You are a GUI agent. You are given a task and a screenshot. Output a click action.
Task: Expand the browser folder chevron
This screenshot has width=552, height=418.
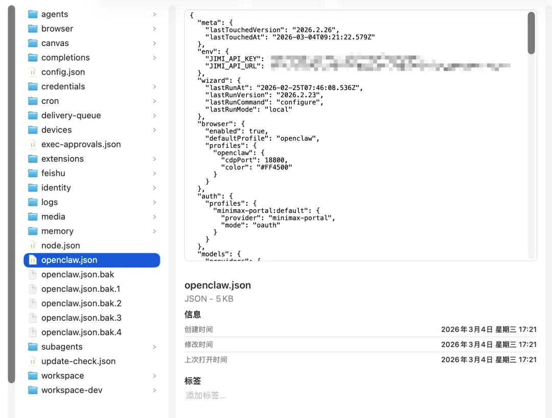pos(154,29)
